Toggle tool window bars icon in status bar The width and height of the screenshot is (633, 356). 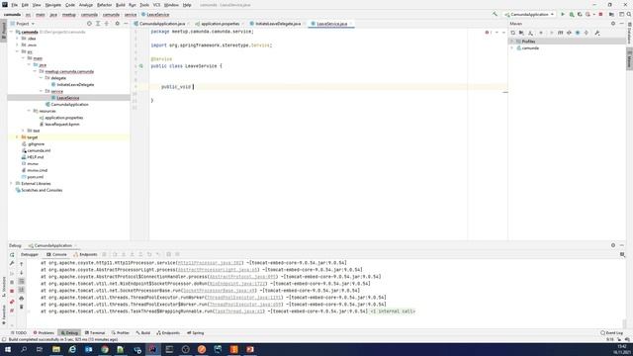[4, 340]
